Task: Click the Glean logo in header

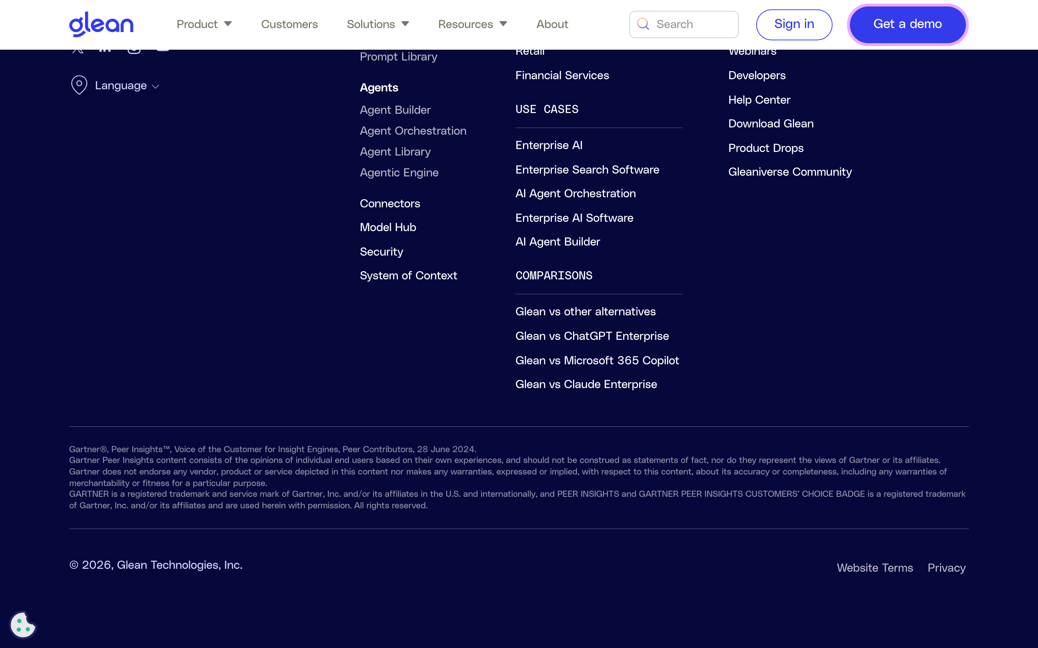Action: point(101,24)
